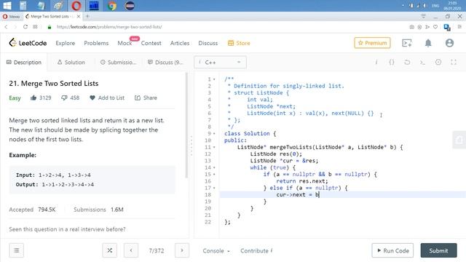This screenshot has width=466, height=262.
Task: Open the problem list icon
Action: (x=16, y=250)
